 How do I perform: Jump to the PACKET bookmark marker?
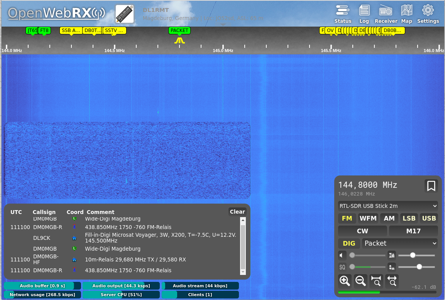179,30
